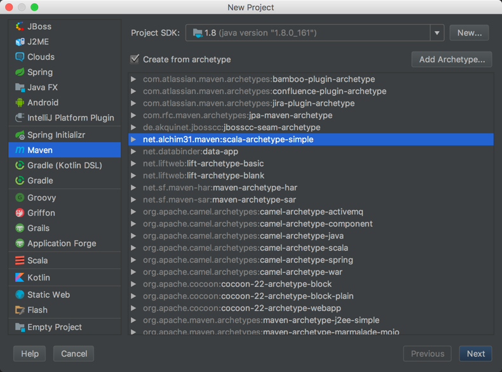Image resolution: width=502 pixels, height=372 pixels.
Task: Cancel the New Project dialog
Action: pos(74,354)
